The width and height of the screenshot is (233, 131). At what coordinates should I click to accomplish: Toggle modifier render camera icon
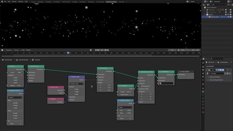pos(223,70)
